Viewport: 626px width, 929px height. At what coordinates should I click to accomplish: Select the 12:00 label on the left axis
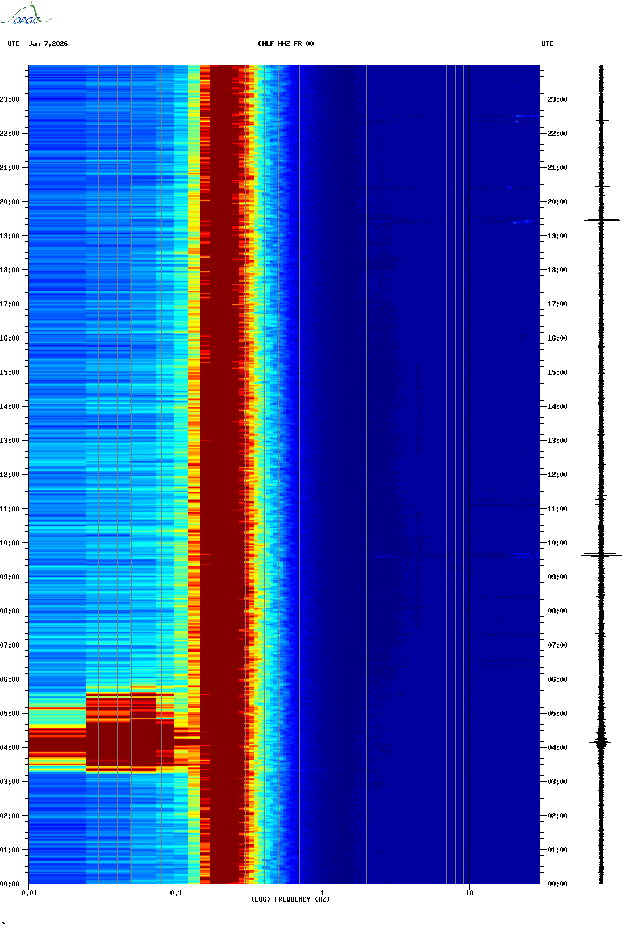coord(10,475)
